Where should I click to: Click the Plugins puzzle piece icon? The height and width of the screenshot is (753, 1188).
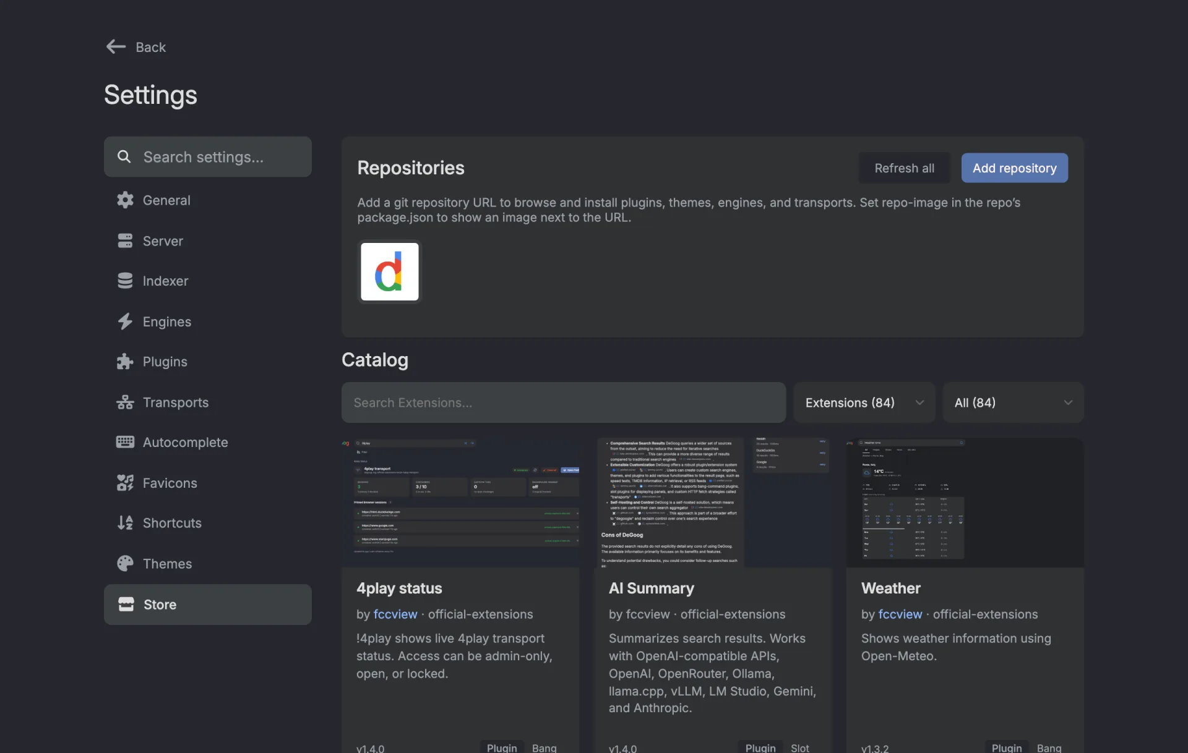click(x=125, y=362)
